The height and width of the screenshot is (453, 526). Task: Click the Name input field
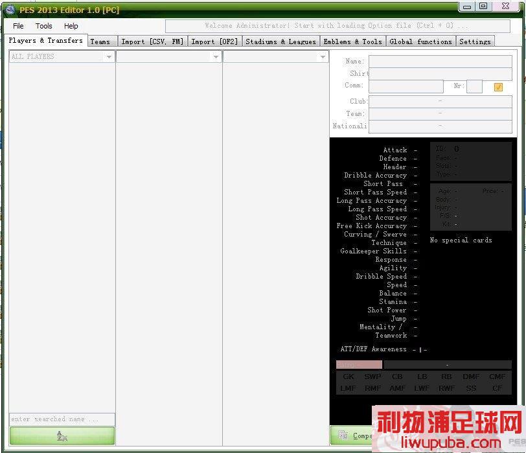[440, 62]
